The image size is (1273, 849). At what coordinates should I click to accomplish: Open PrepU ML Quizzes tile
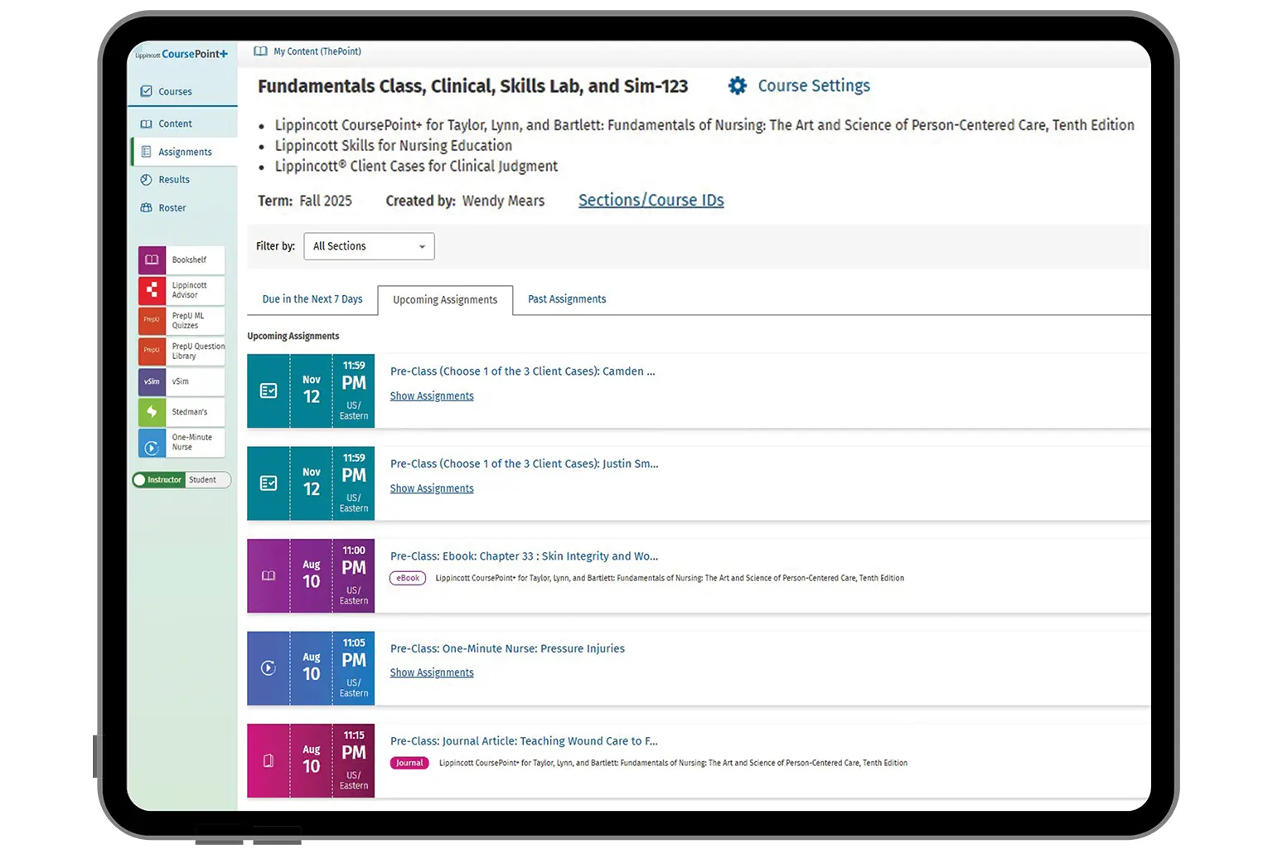click(152, 321)
